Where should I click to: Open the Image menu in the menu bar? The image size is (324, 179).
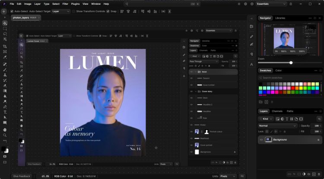point(28,4)
